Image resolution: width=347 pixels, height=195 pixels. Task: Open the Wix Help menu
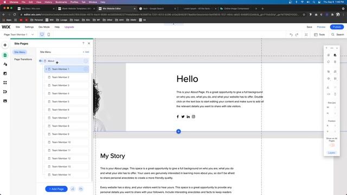click(x=57, y=27)
